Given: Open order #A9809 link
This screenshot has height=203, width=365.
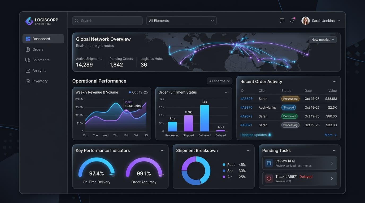Looking at the screenshot, I should point(246,99).
